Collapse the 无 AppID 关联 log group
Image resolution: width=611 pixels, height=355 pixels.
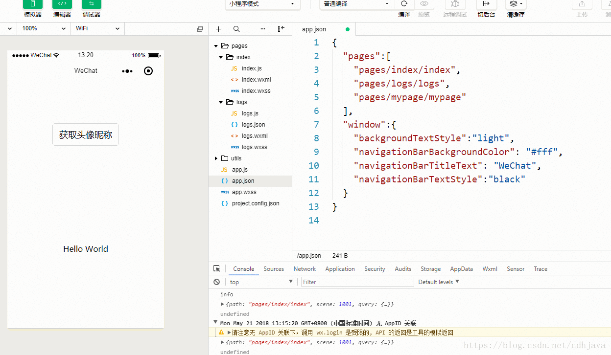[215, 322]
